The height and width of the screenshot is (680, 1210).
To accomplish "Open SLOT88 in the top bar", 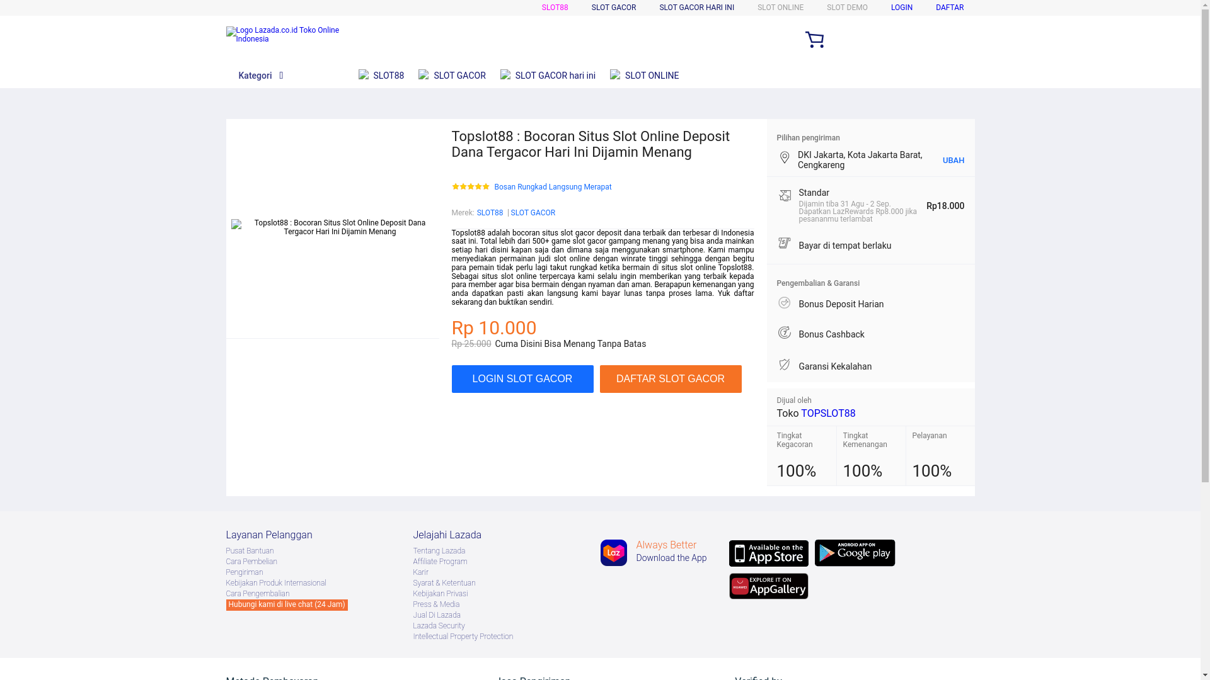I will pos(555,8).
